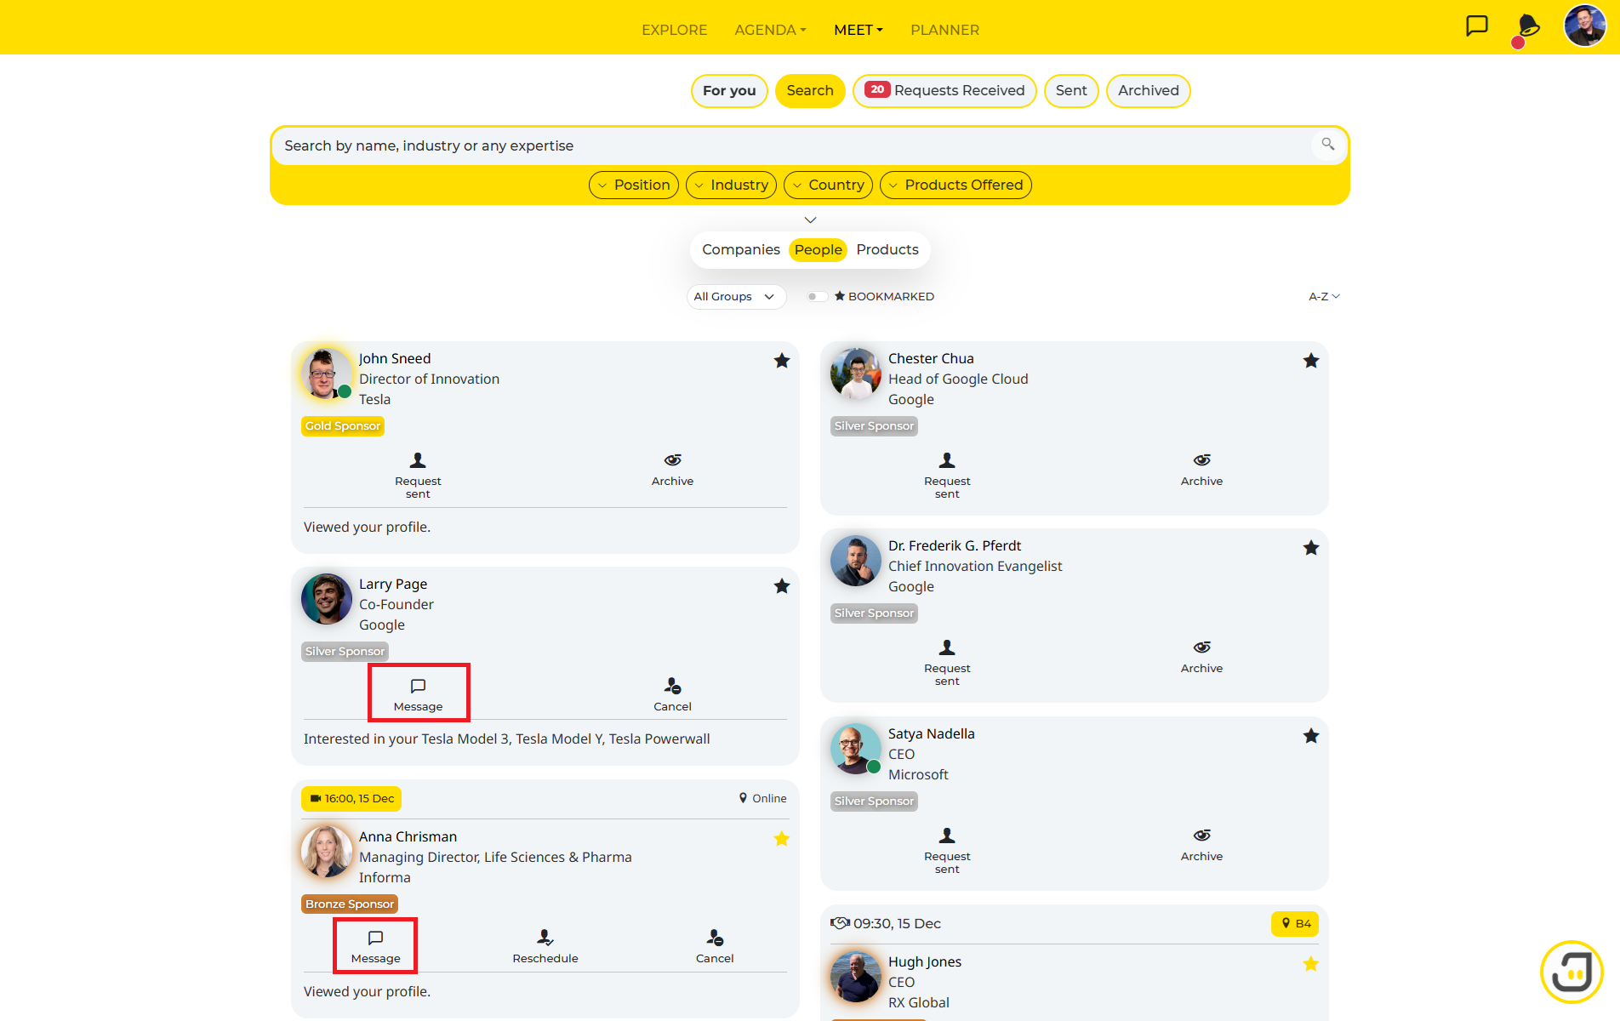Expand the Products Offered filter dropdown
The height and width of the screenshot is (1021, 1620).
point(955,185)
